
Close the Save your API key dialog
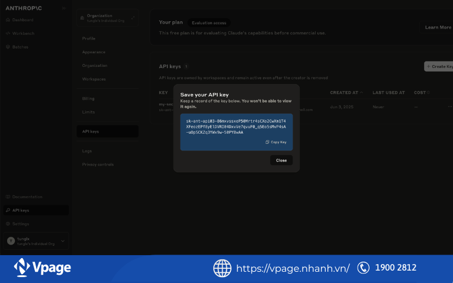[281, 160]
